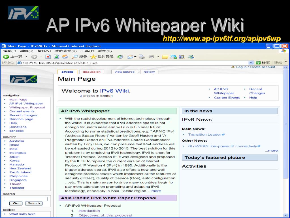The width and height of the screenshot is (290, 218).
Task: Click the Refresh page icon
Action: click(x=56, y=57)
